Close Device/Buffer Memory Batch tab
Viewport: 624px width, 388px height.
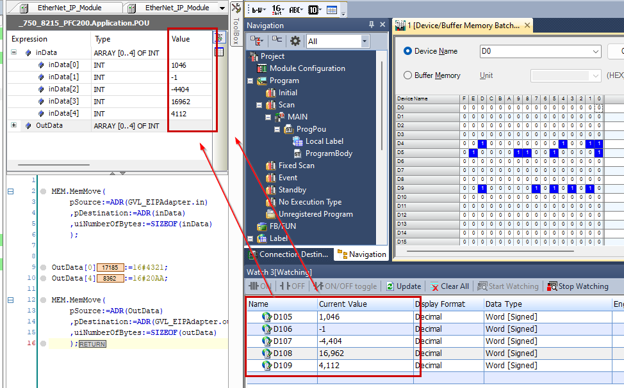[527, 26]
